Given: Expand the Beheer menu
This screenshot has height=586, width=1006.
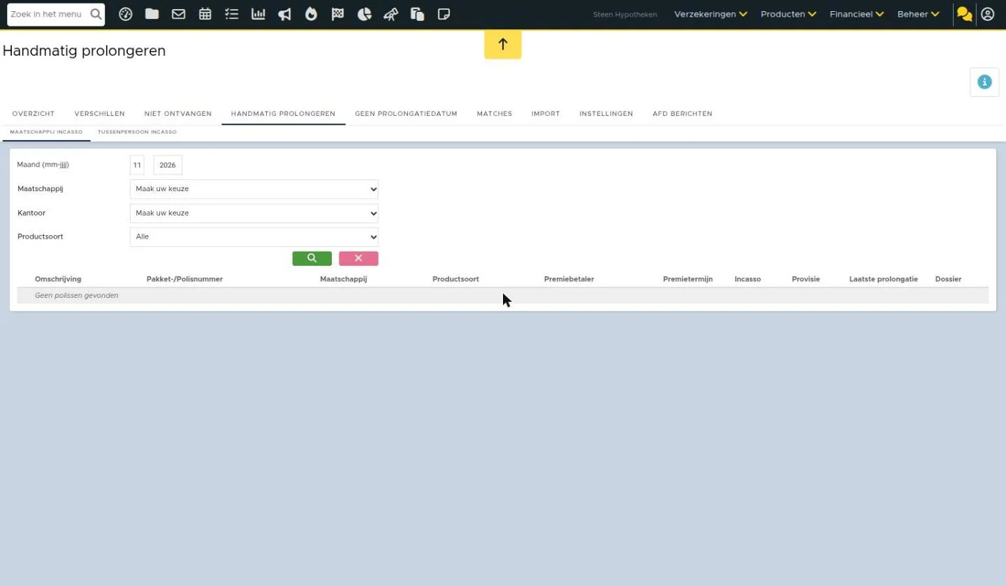Looking at the screenshot, I should tap(919, 14).
